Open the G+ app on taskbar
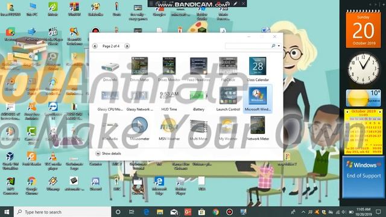This screenshot has width=386, height=217. [x=188, y=212]
